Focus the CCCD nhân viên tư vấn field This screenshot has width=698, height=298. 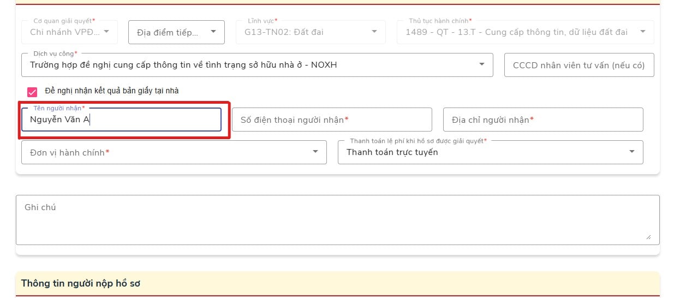[x=578, y=65]
